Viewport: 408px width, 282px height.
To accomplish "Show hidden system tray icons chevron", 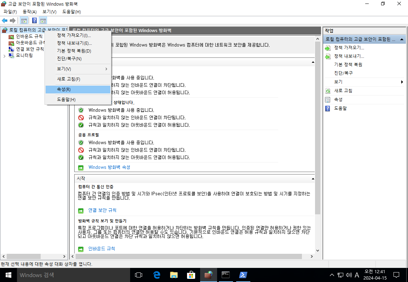I will pyautogui.click(x=332, y=275).
